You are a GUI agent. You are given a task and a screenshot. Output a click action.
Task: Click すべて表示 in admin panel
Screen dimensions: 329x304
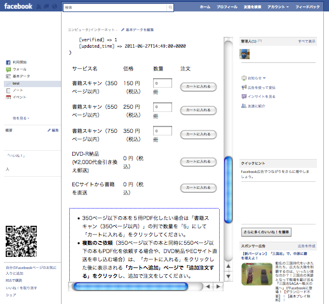307,41
